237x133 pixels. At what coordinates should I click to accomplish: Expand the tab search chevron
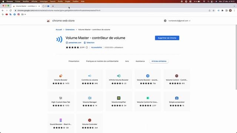[234, 6]
